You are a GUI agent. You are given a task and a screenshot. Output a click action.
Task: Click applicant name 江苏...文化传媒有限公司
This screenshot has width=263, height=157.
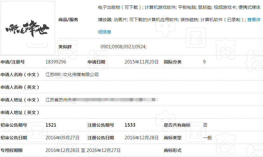pyautogui.click(x=72, y=75)
